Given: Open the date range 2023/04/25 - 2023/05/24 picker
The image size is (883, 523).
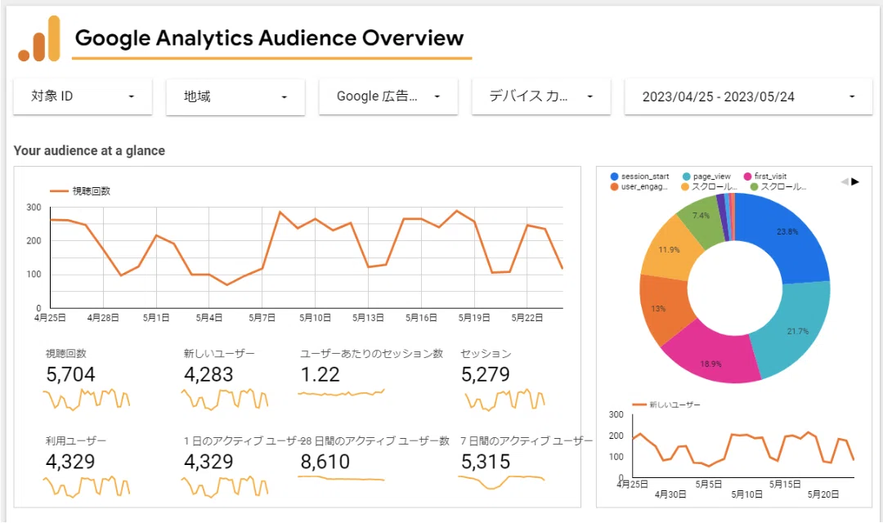Looking at the screenshot, I should [748, 96].
